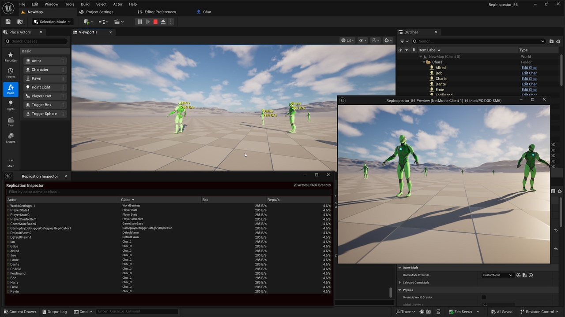Pause the running simulation

pos(140,22)
